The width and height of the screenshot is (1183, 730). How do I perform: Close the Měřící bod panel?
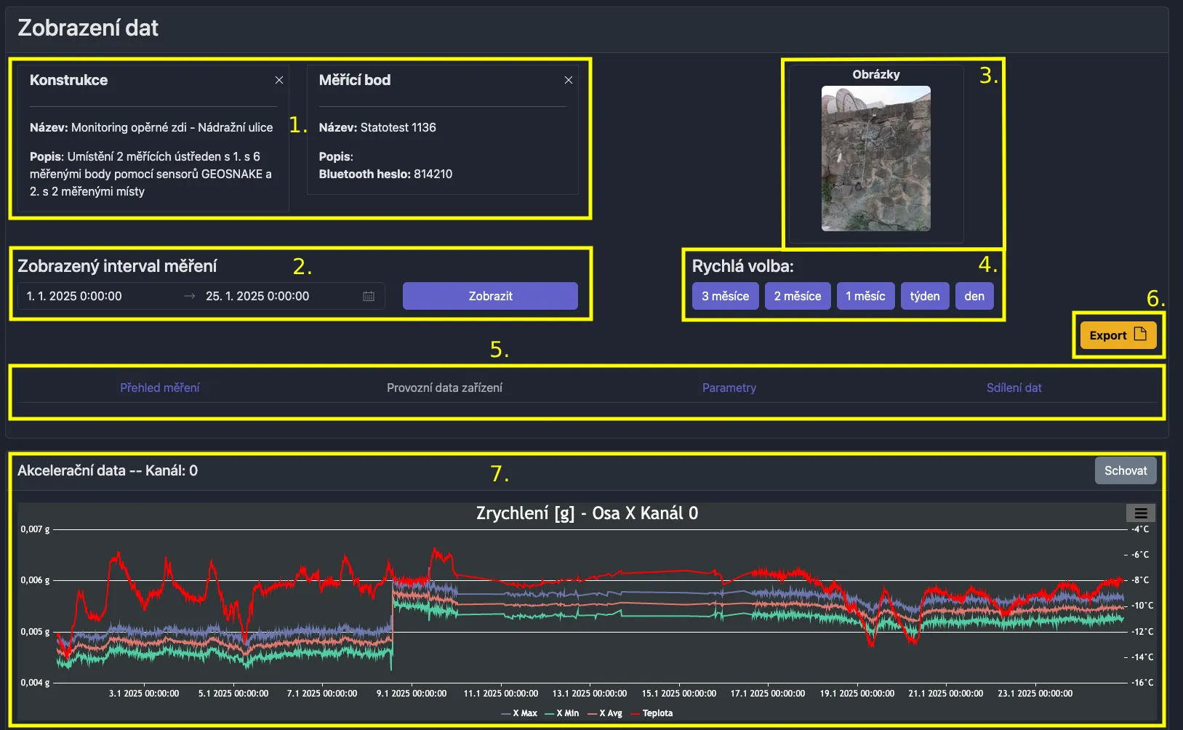pos(569,80)
